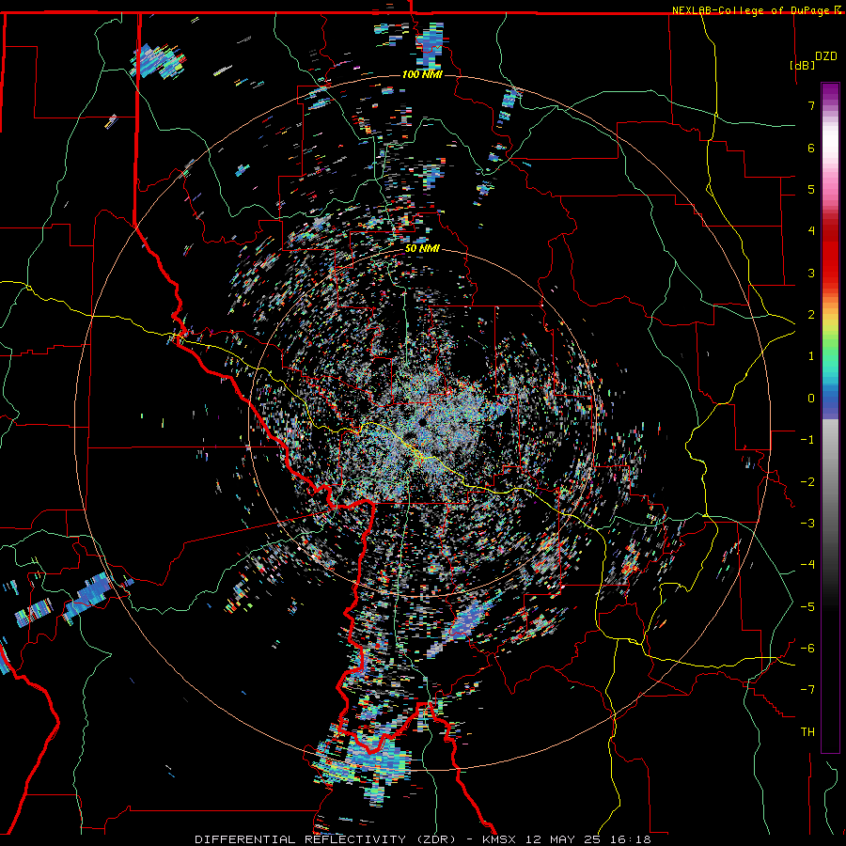Screen dimensions: 846x846
Task: Click the 50 NMI range ring label
Action: point(422,249)
